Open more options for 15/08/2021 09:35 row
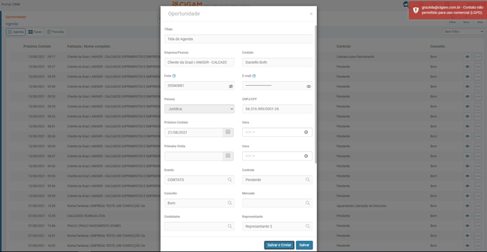 pos(478,107)
